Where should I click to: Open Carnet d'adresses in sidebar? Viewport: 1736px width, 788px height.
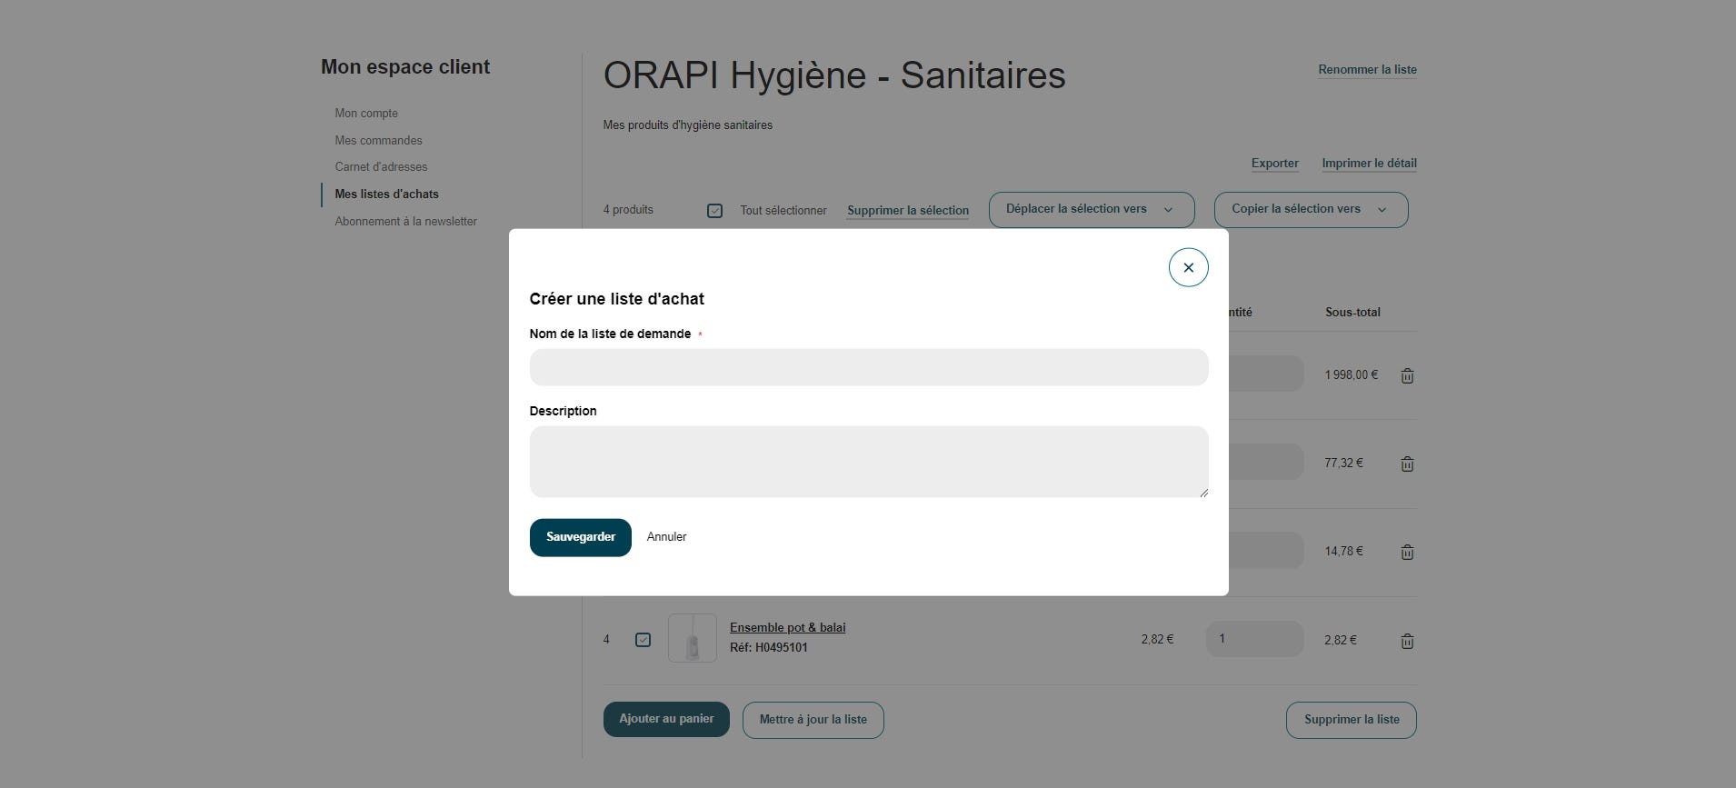[x=381, y=167]
